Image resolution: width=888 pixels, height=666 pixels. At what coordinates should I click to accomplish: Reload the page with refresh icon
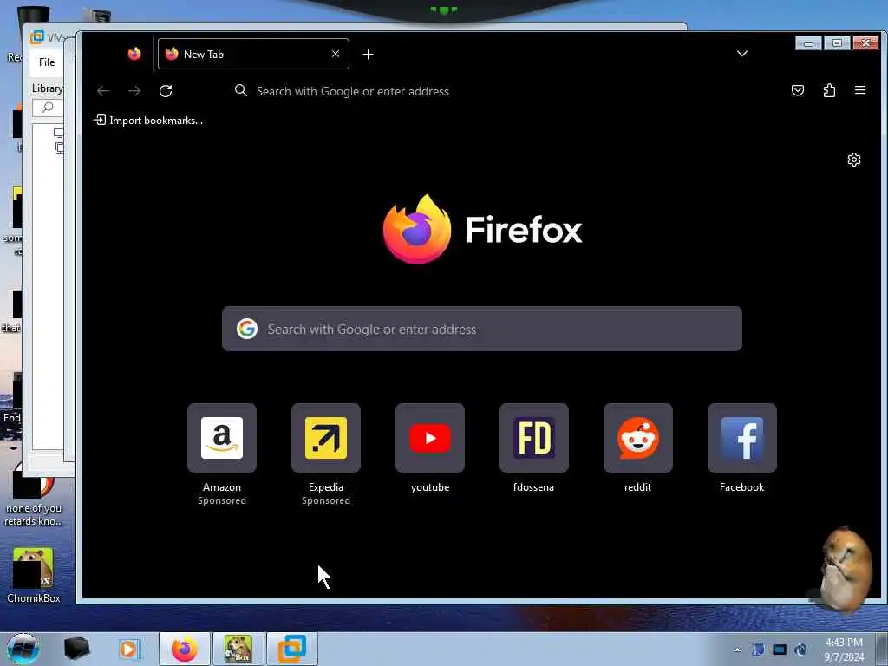166,90
